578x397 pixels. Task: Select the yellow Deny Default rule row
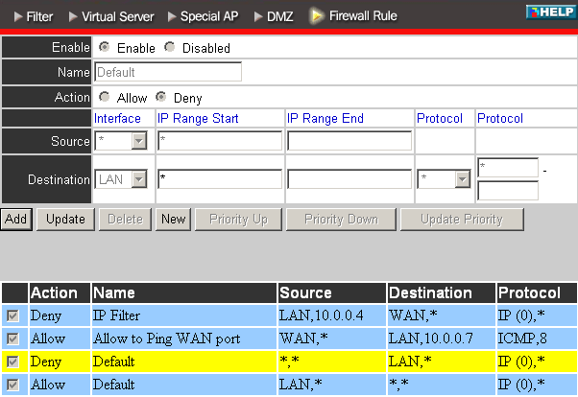tap(289, 362)
